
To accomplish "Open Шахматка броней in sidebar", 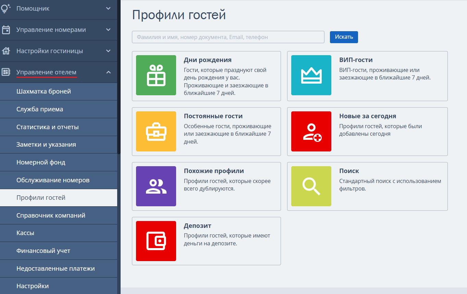I will click(59, 91).
